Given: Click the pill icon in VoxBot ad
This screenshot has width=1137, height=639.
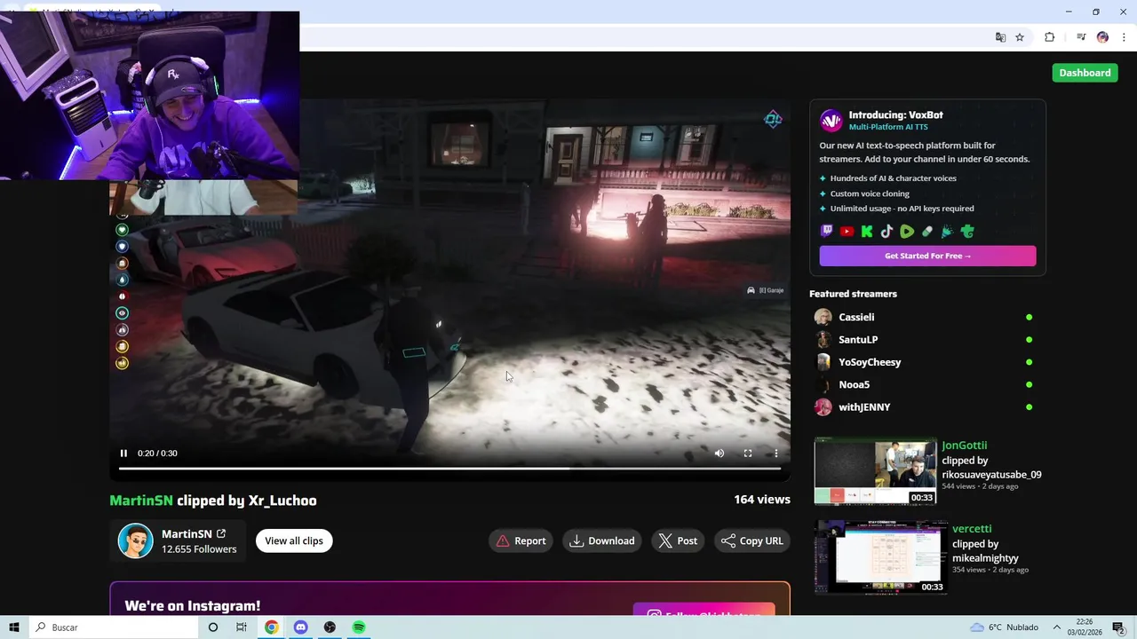Looking at the screenshot, I should (927, 232).
